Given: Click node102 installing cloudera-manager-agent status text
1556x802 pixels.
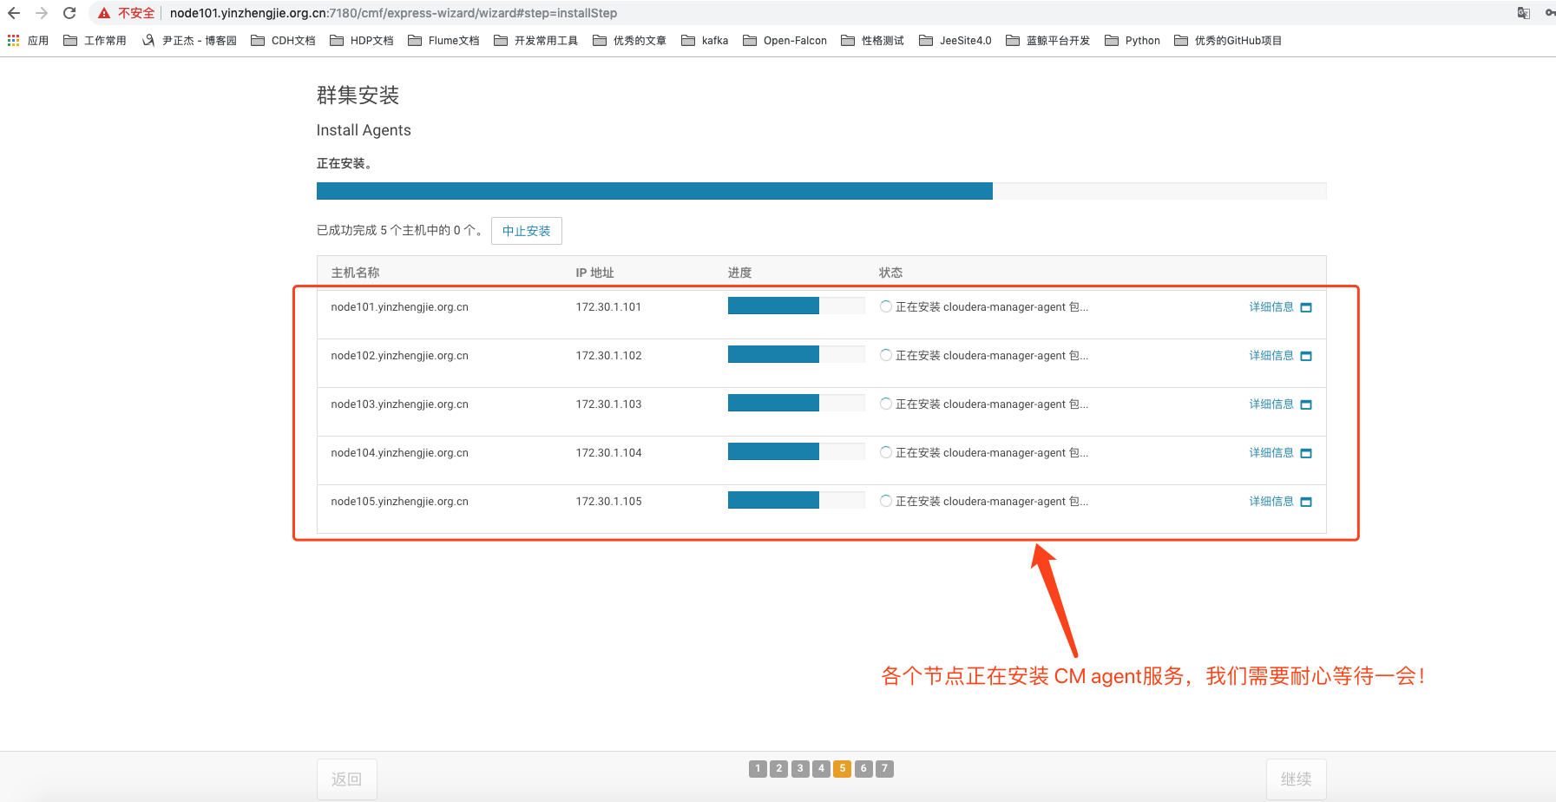Looking at the screenshot, I should coord(992,356).
